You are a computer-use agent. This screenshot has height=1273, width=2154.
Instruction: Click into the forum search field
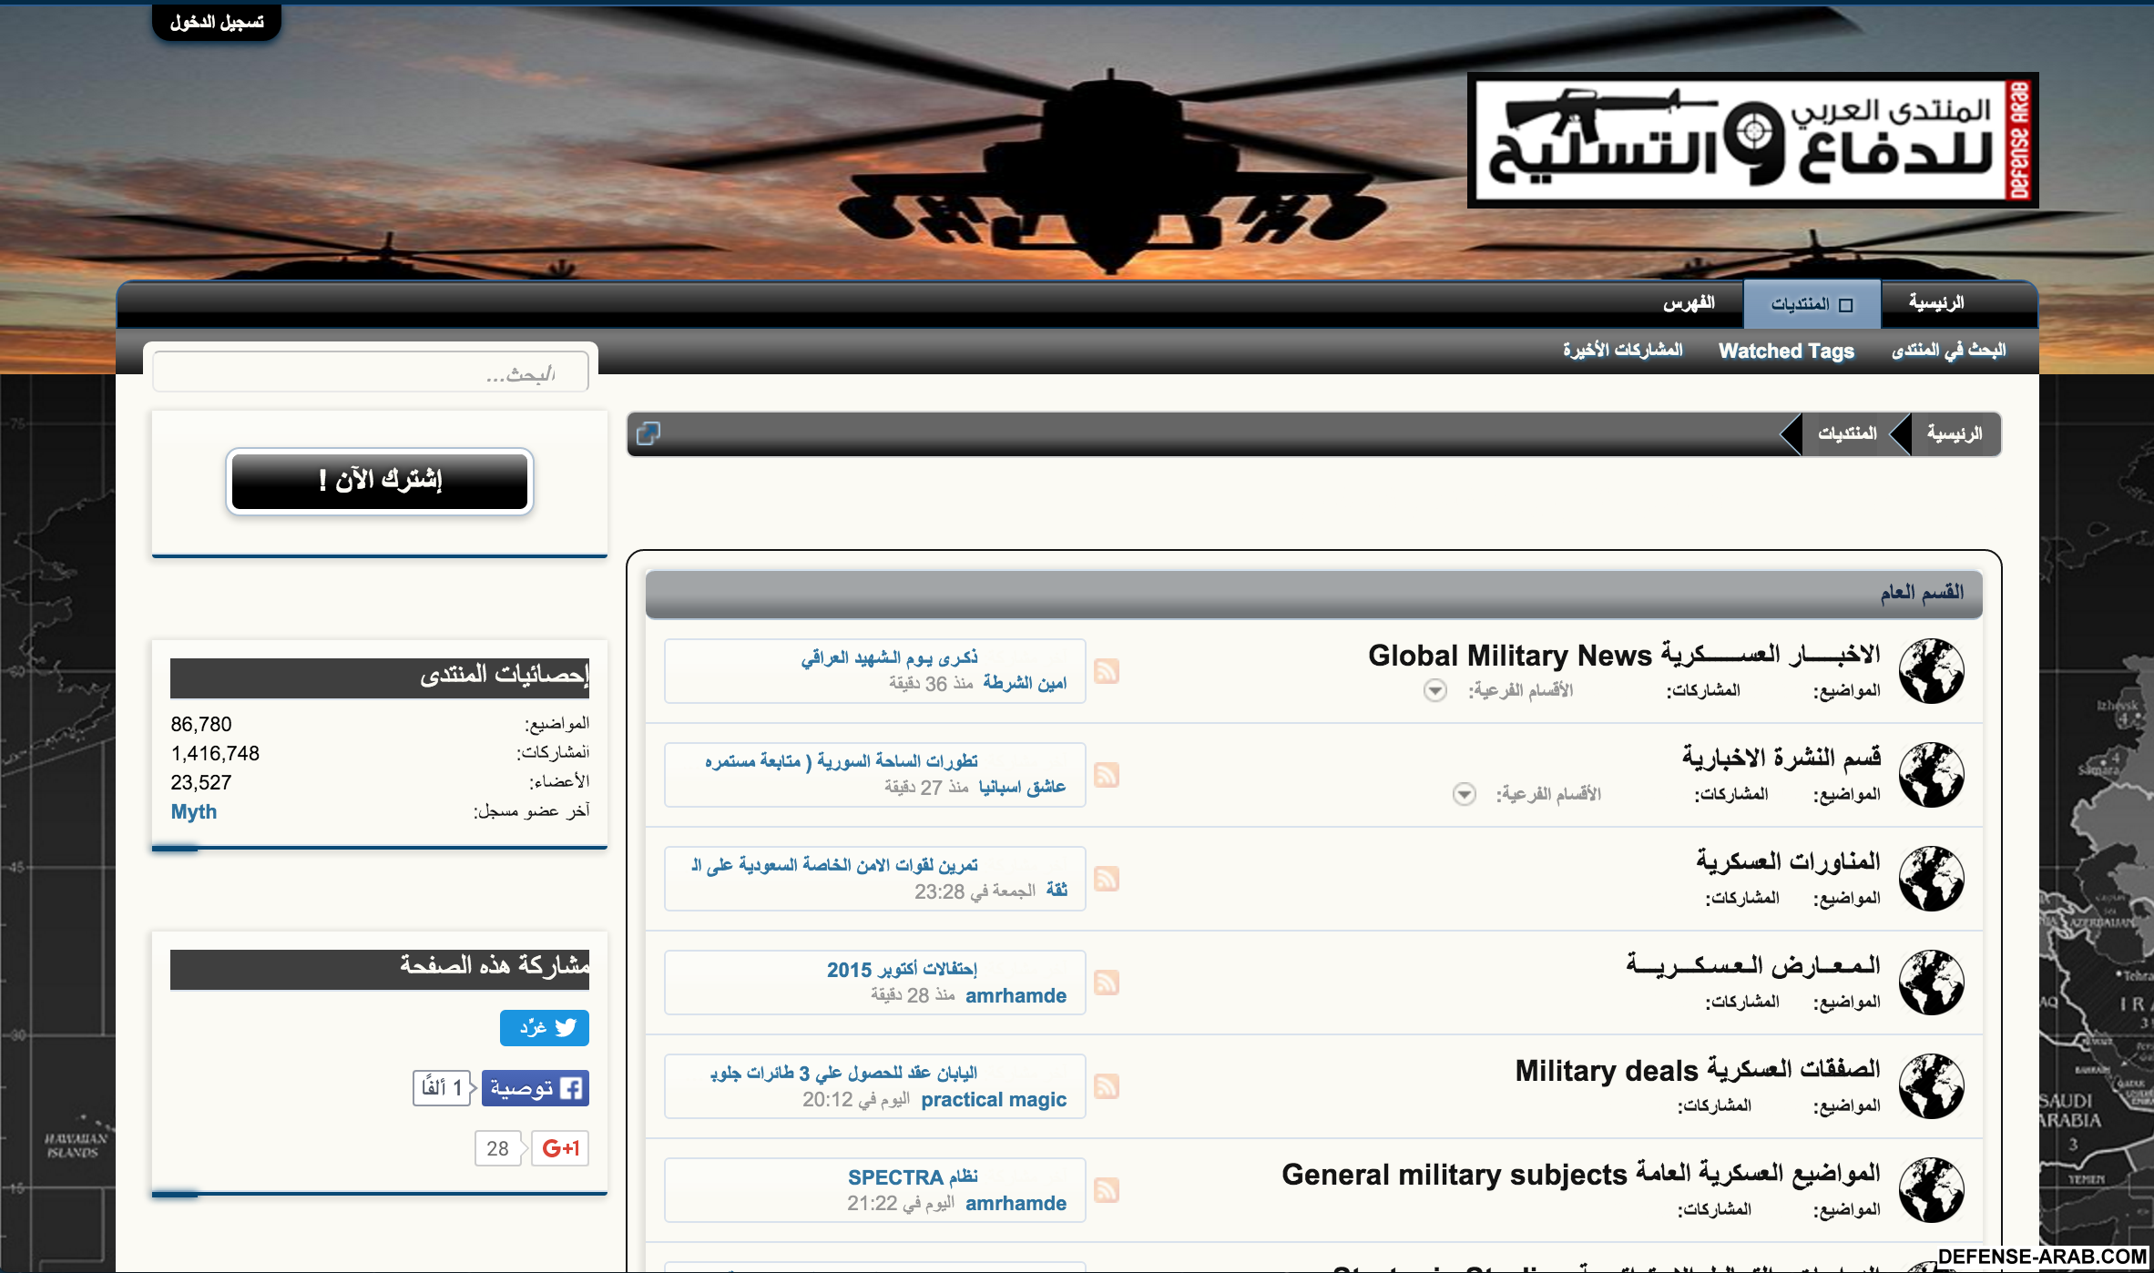tap(371, 373)
